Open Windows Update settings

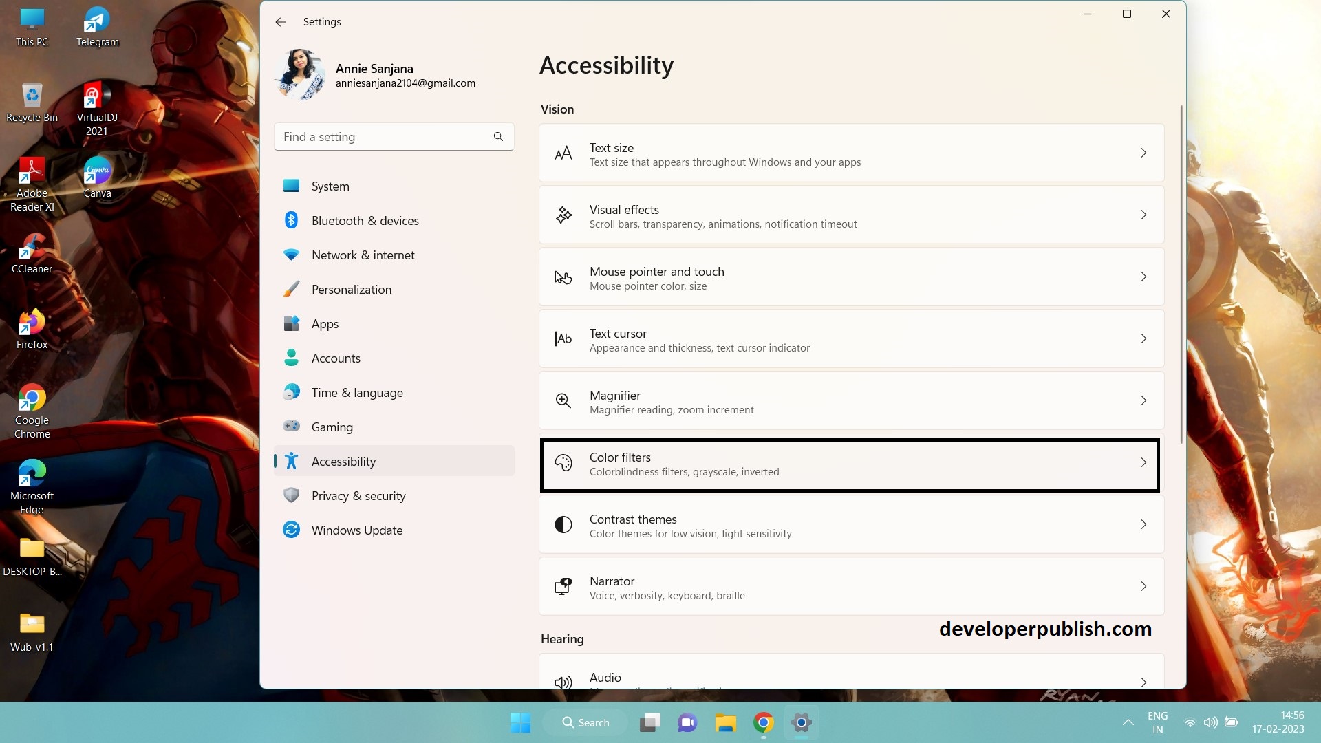[x=356, y=530]
